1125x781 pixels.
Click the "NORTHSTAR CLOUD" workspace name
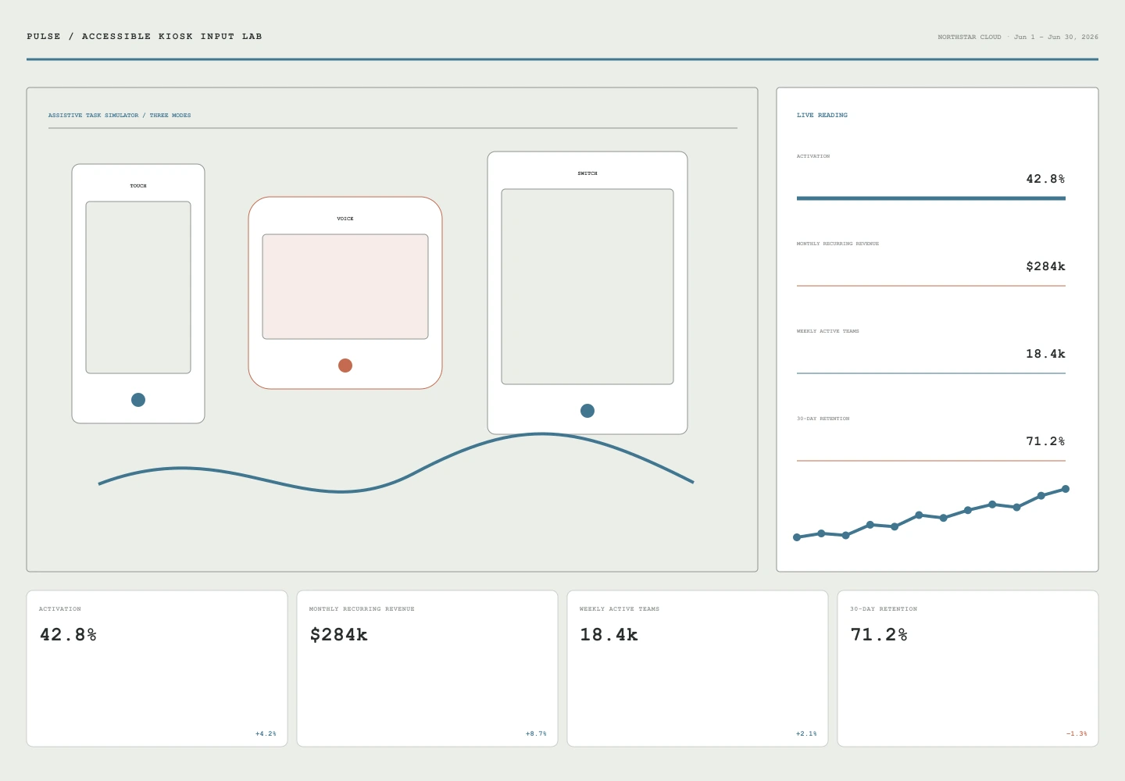(x=970, y=37)
